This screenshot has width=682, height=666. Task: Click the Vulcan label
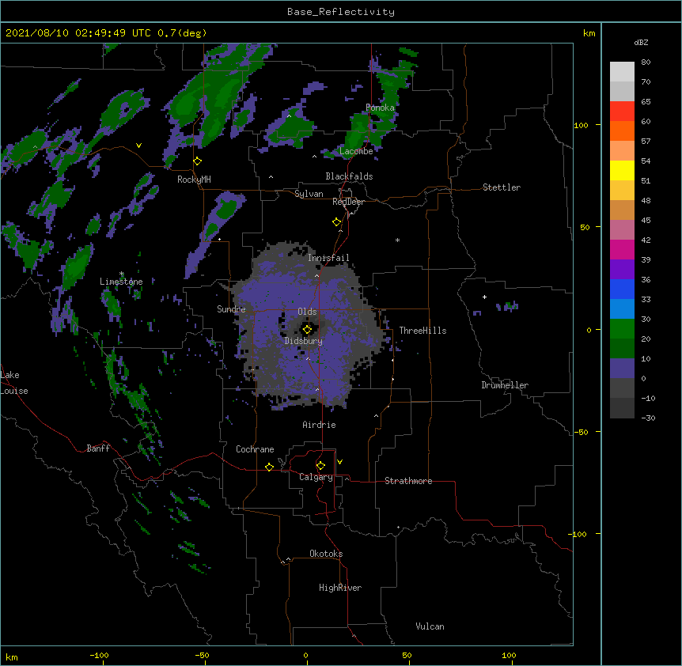430,626
